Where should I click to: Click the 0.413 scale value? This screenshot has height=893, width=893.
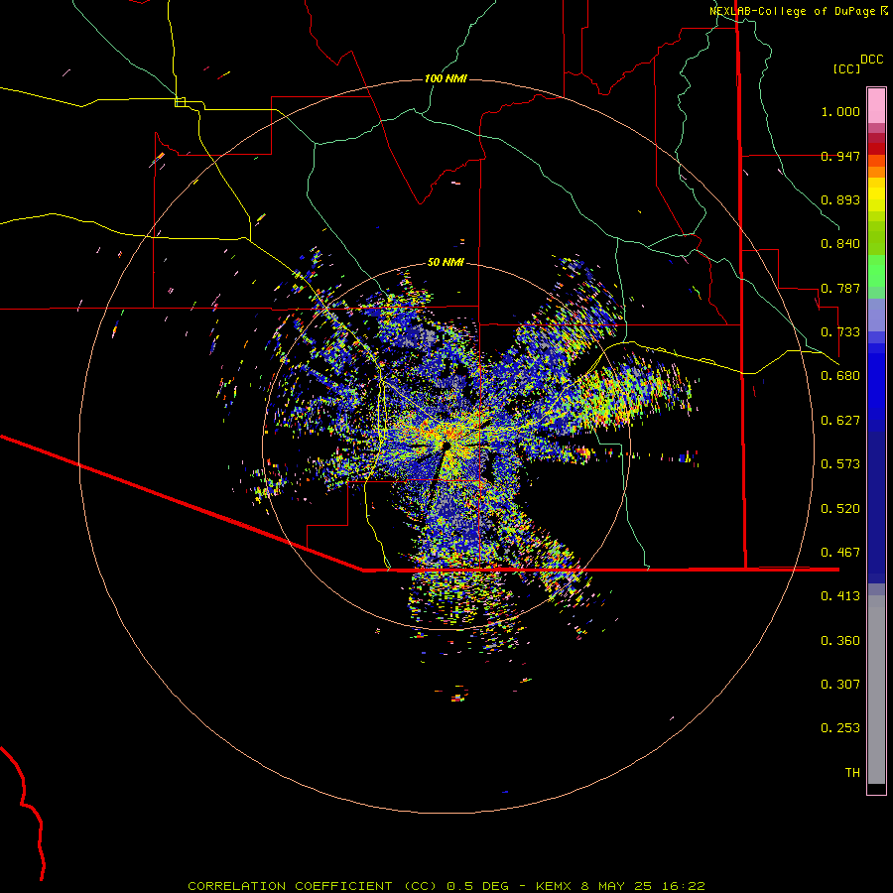pyautogui.click(x=840, y=596)
